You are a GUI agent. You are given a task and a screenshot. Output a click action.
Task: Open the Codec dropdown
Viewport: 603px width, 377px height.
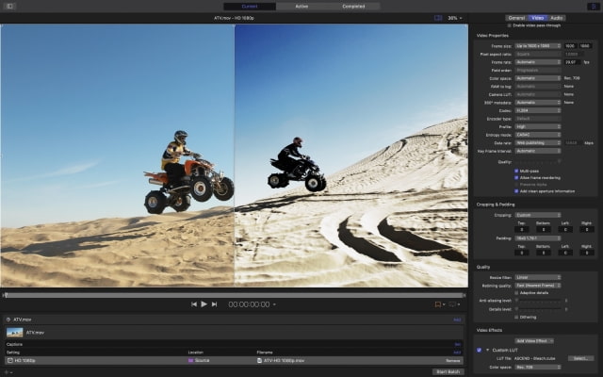click(x=538, y=112)
